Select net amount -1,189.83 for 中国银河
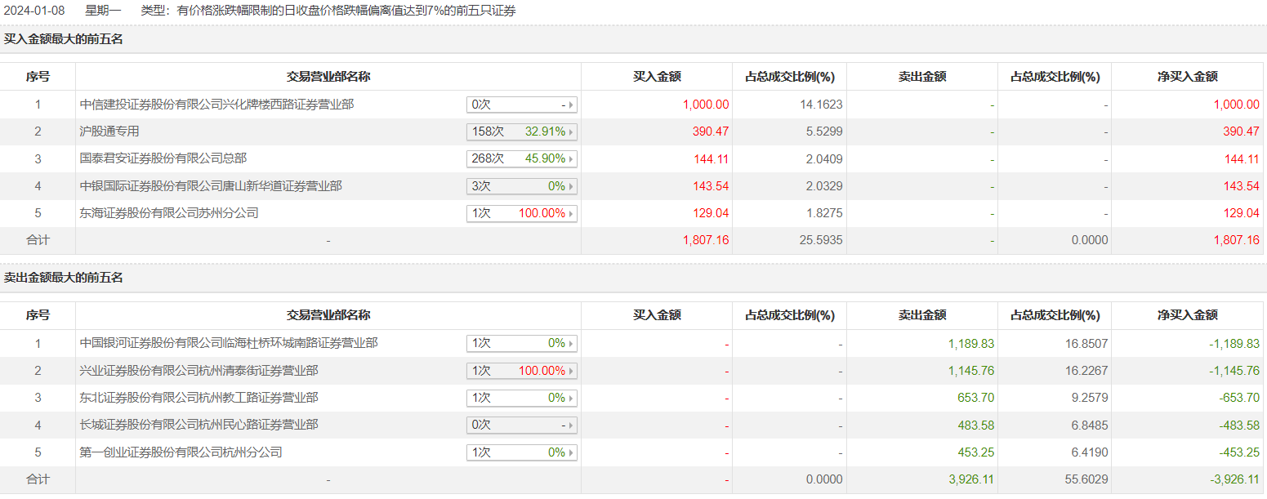The image size is (1267, 499). tap(1234, 343)
